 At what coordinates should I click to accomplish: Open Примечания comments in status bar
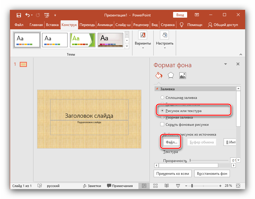tap(120, 186)
